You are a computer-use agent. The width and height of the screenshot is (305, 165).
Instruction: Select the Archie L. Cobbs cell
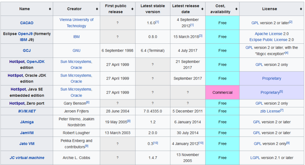pos(76,158)
